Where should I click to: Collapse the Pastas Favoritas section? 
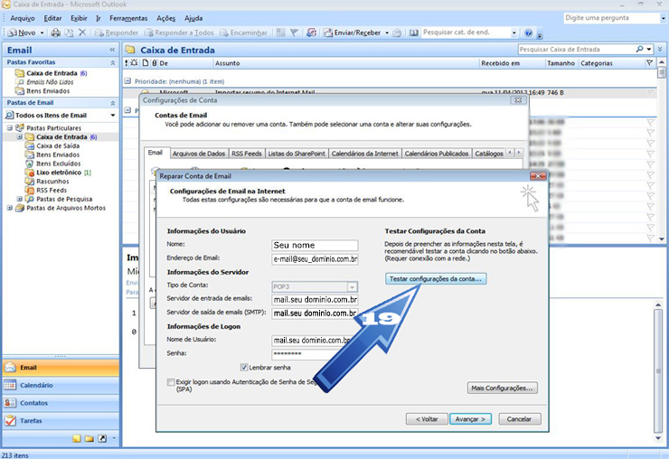click(x=112, y=62)
